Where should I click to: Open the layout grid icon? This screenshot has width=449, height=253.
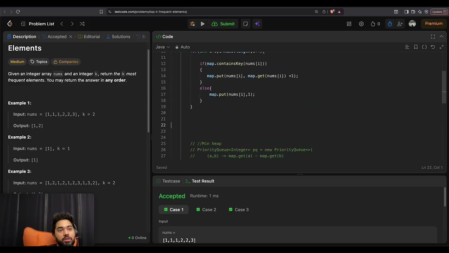349,24
